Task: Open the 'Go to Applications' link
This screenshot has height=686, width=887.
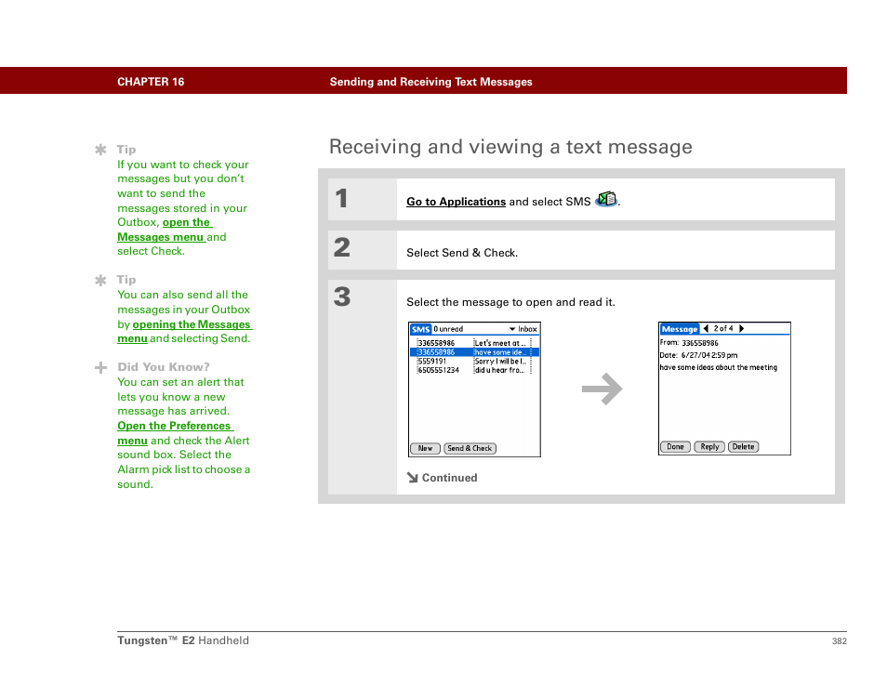Action: pyautogui.click(x=456, y=202)
